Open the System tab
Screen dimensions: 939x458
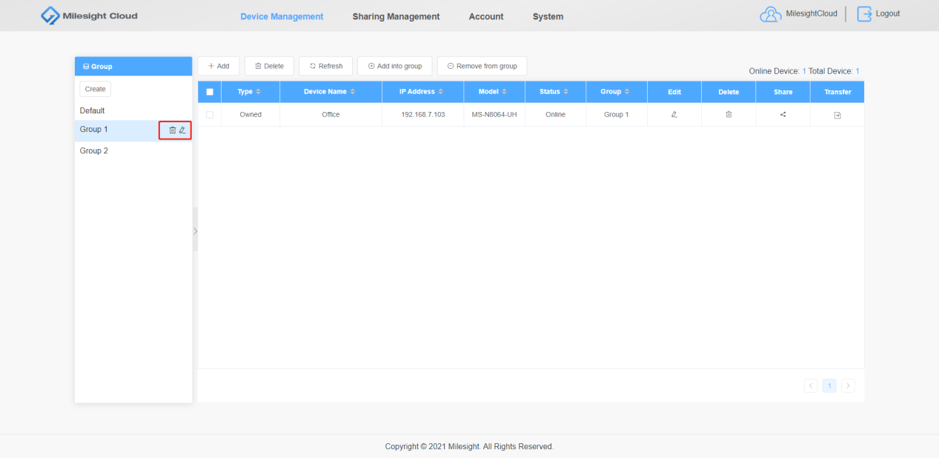coord(548,16)
